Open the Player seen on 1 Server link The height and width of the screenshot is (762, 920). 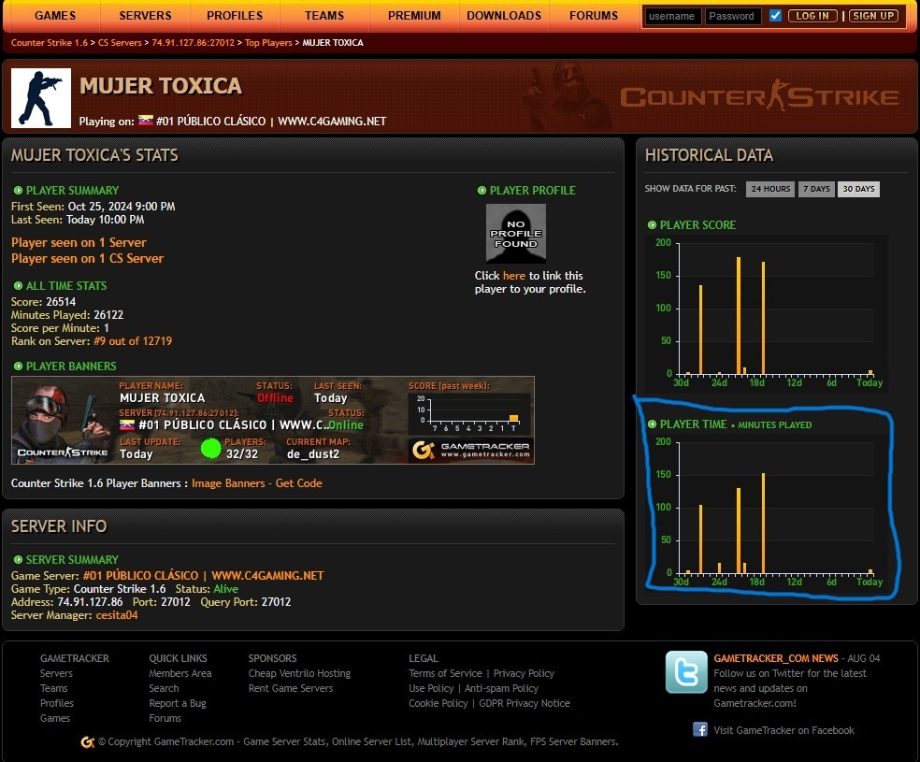tap(79, 243)
